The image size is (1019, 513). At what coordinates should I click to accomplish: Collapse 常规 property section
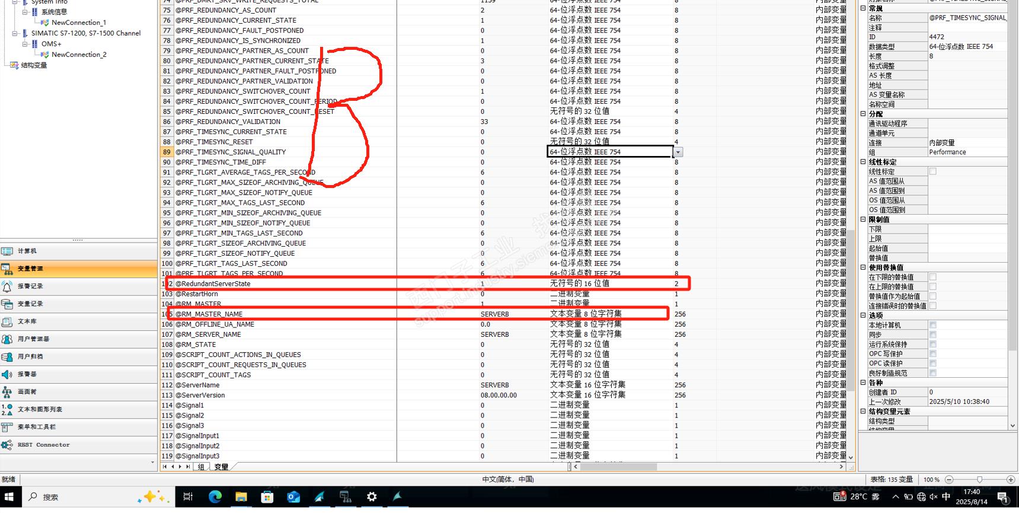(863, 8)
